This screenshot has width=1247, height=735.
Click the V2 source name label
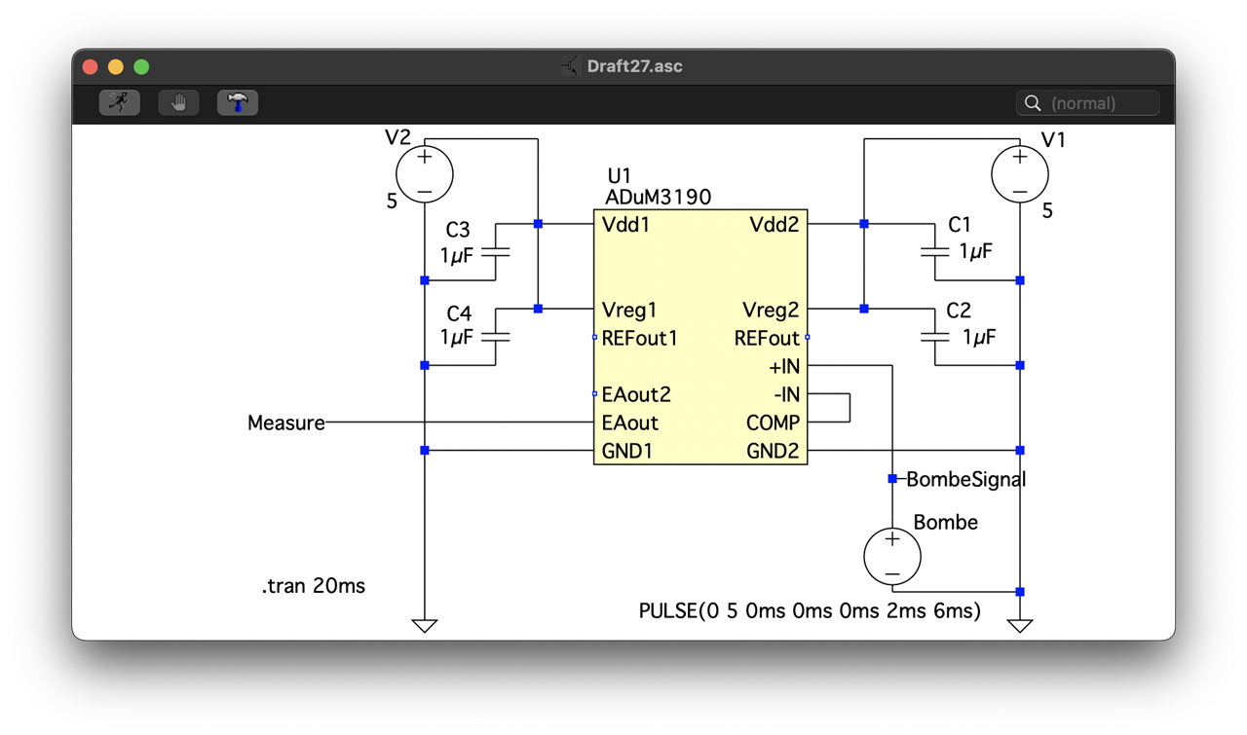point(398,137)
